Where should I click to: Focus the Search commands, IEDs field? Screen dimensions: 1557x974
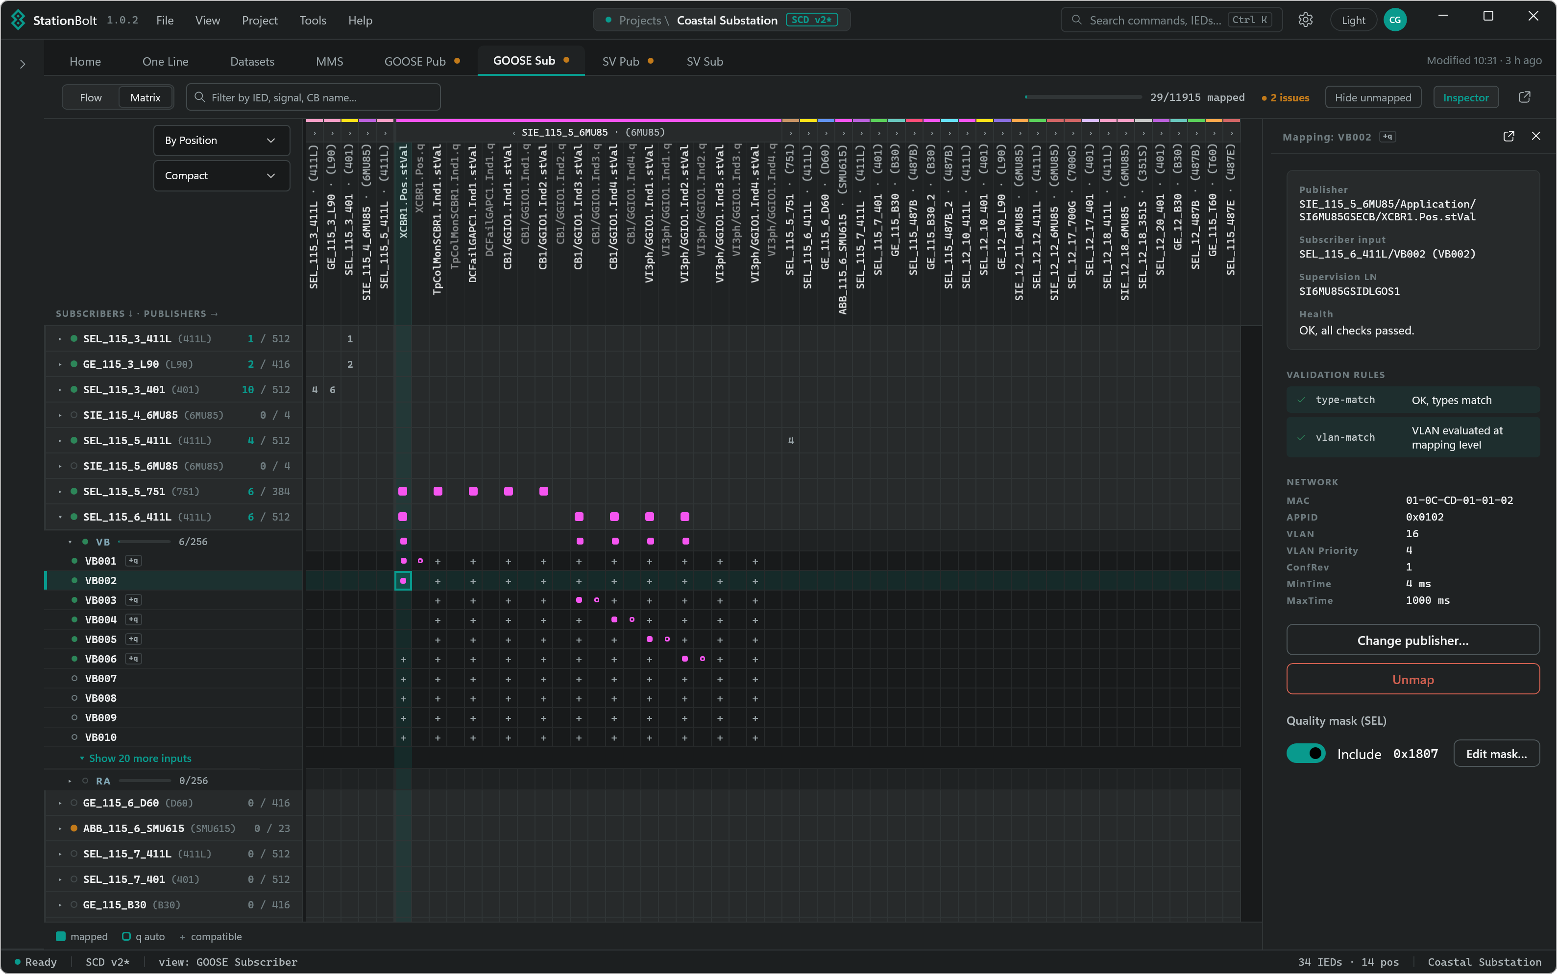(1171, 20)
